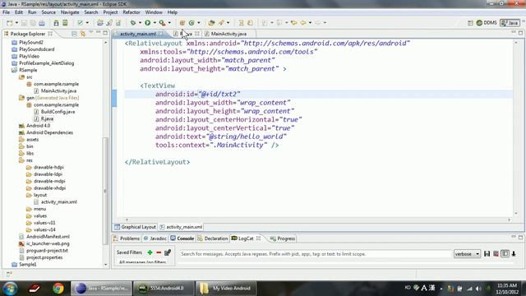The width and height of the screenshot is (526, 296).
Task: Run the project with green Run button
Action: (x=148, y=23)
